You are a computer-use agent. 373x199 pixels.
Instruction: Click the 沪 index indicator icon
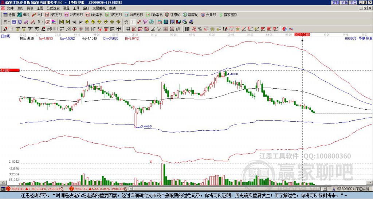coord(8,189)
